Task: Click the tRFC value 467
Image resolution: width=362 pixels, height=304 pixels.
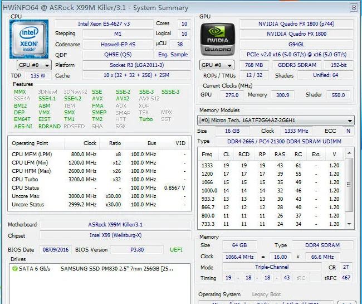Action: [x=346, y=277]
